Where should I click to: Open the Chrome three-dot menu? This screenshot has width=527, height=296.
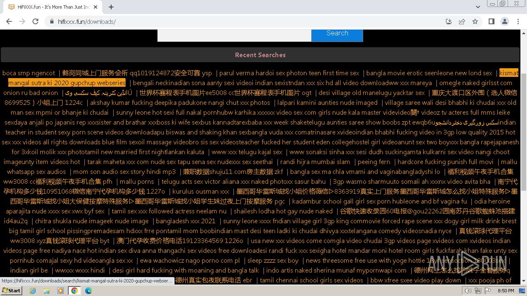pyautogui.click(x=518, y=21)
